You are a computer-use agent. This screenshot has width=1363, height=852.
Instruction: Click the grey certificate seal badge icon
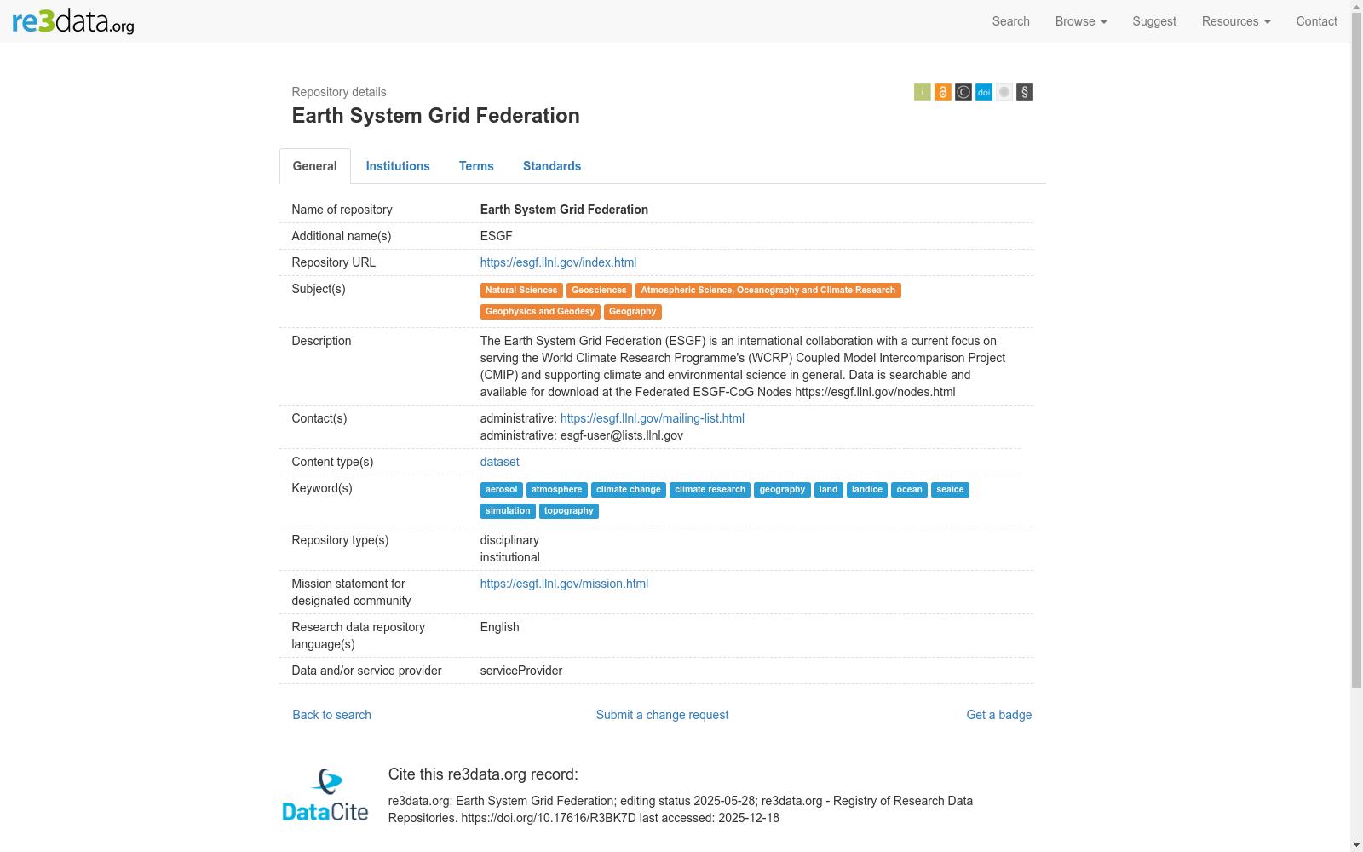click(1004, 92)
